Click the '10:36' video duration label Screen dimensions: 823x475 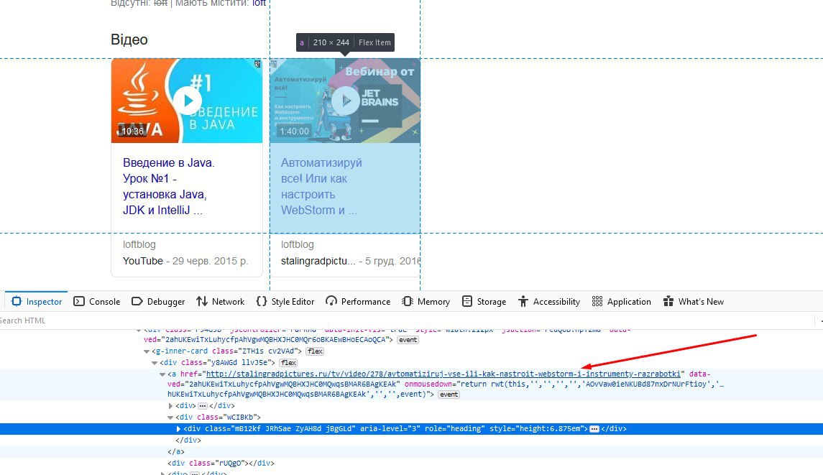click(x=133, y=132)
